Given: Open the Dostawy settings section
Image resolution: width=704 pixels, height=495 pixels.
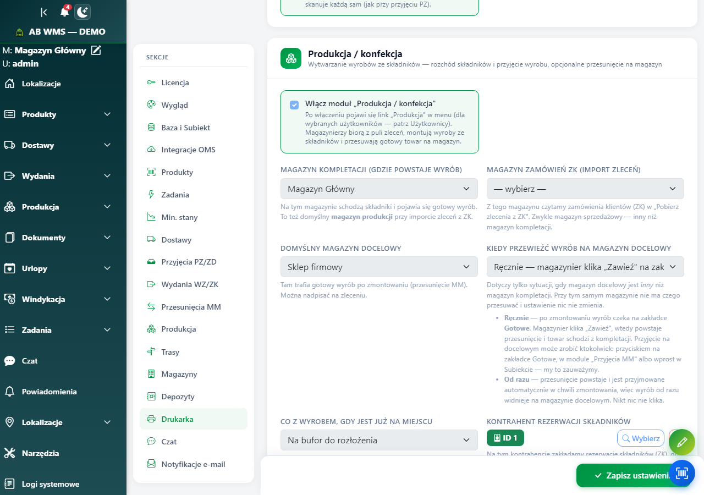Looking at the screenshot, I should [x=194, y=240].
